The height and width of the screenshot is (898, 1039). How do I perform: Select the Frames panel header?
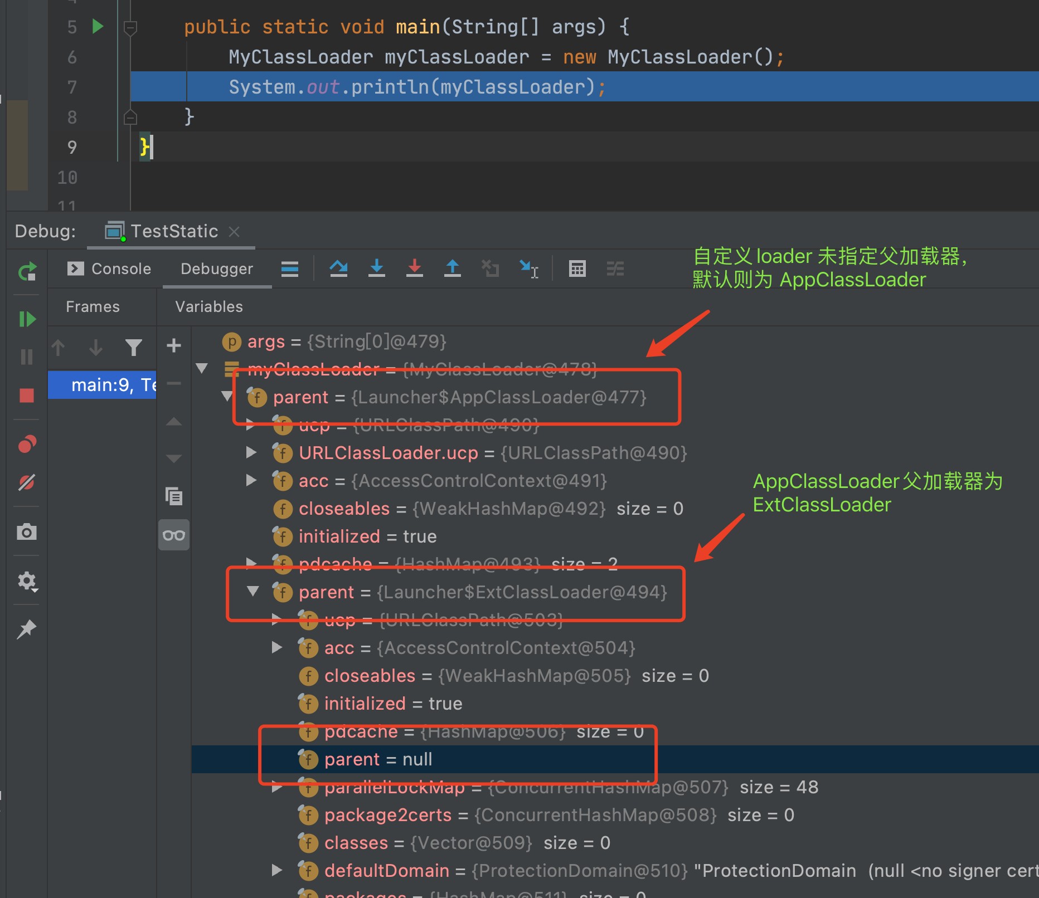click(93, 307)
